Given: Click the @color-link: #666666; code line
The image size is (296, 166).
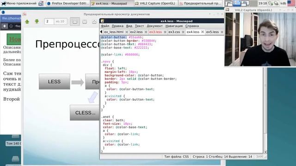Looking at the screenshot, I should point(120,54).
